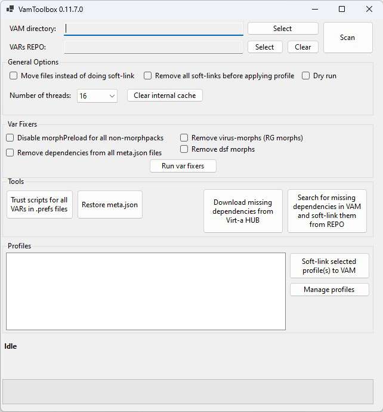This screenshot has height=412, width=383.
Task: Toggle Remove dsf morphs checkbox
Action: pos(184,149)
